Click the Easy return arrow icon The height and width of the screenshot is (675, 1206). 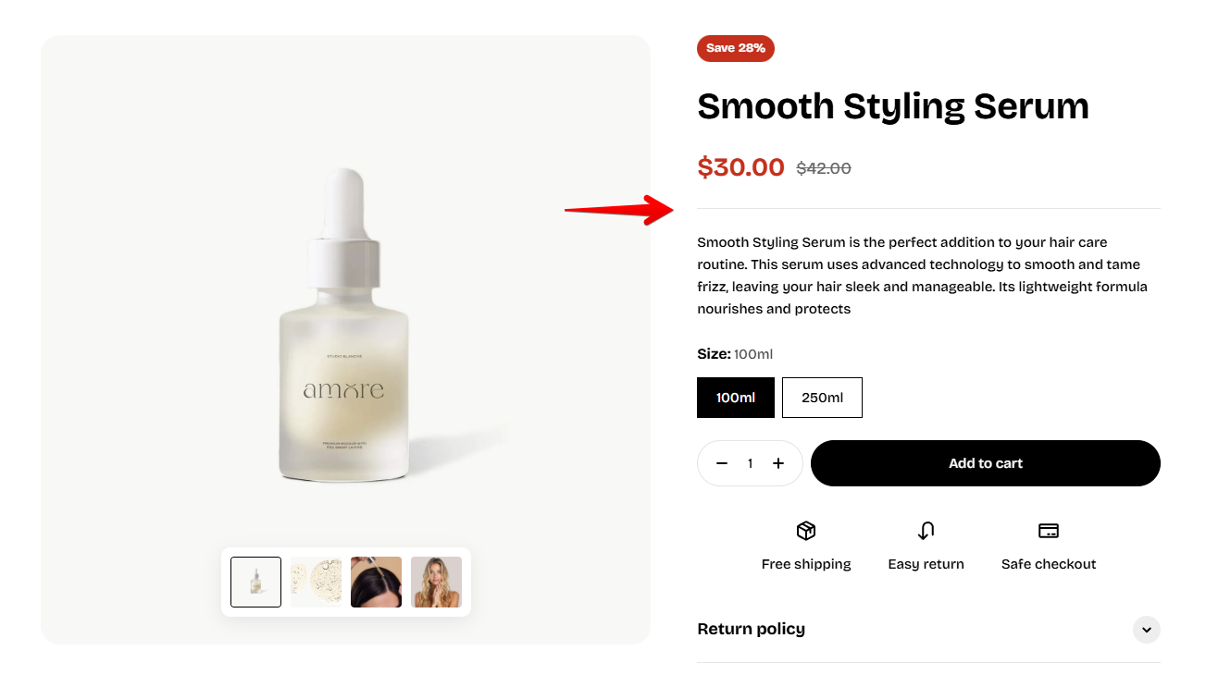pos(926,531)
